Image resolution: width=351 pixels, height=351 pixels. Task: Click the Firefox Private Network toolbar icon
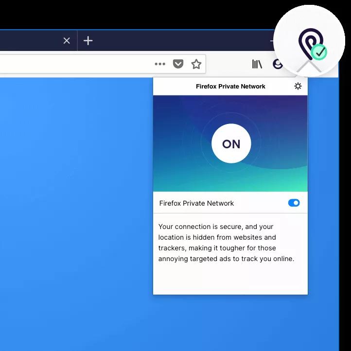(311, 44)
